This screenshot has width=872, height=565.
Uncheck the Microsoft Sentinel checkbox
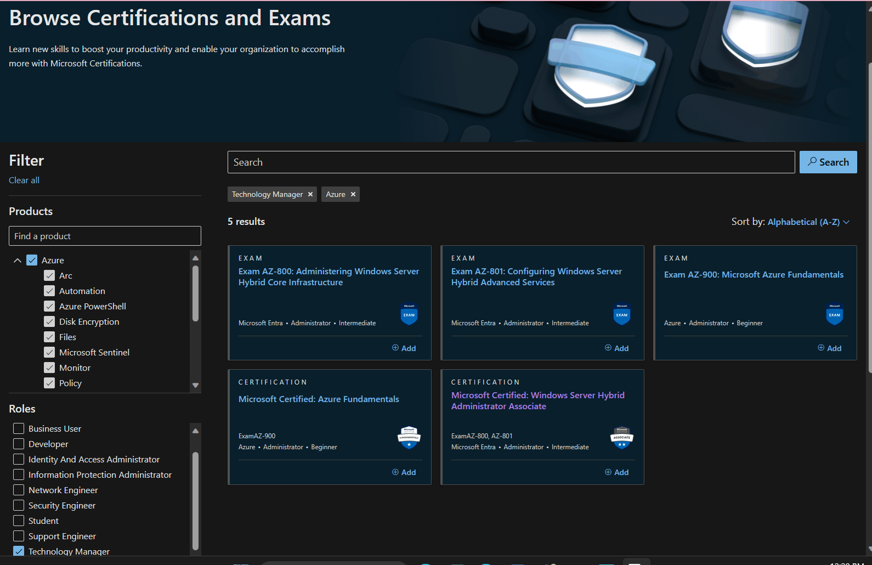point(49,352)
